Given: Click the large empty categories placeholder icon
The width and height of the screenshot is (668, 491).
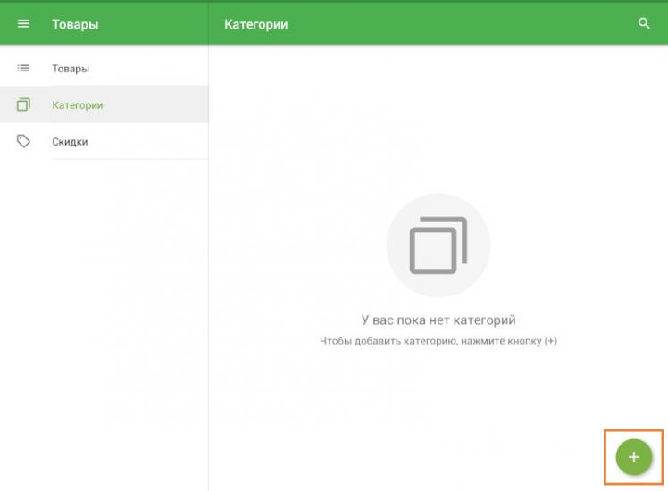Looking at the screenshot, I should [438, 245].
